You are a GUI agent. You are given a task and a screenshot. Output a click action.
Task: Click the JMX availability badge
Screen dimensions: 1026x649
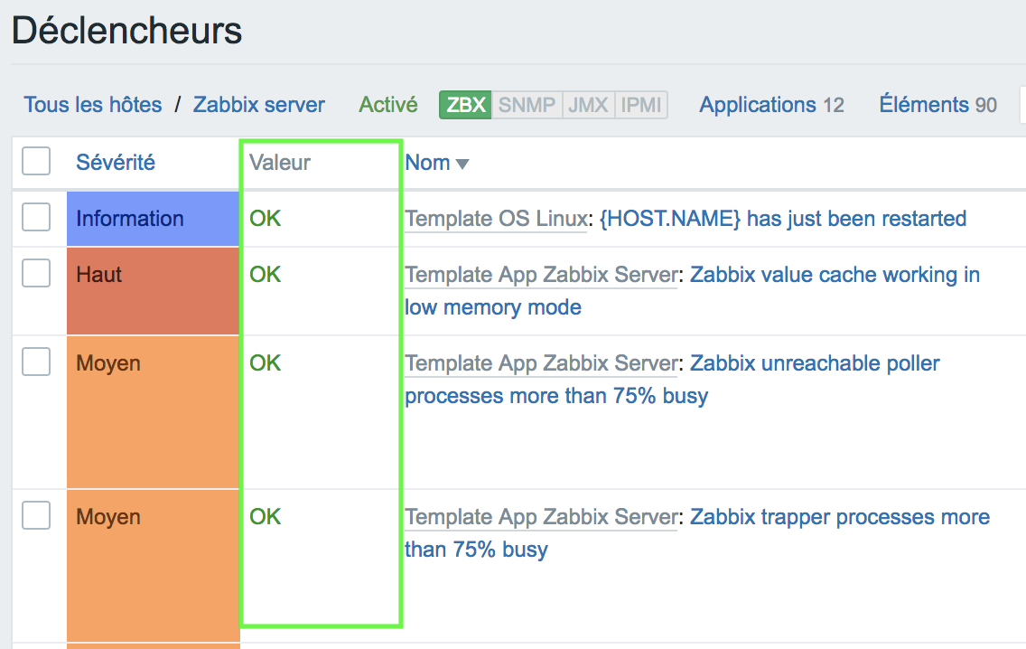[588, 105]
